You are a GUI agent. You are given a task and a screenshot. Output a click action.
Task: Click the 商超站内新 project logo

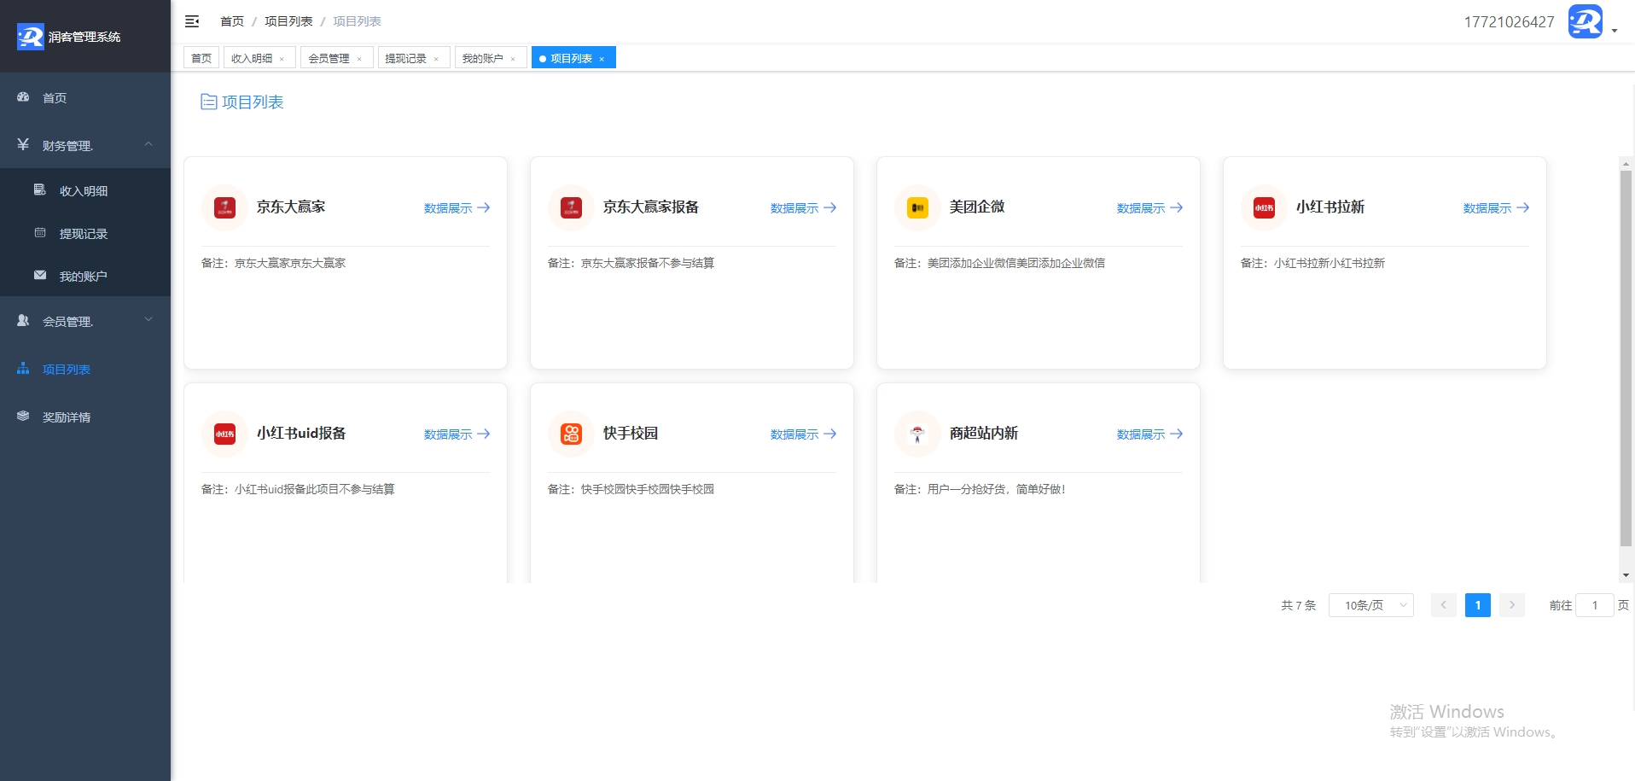(x=917, y=434)
